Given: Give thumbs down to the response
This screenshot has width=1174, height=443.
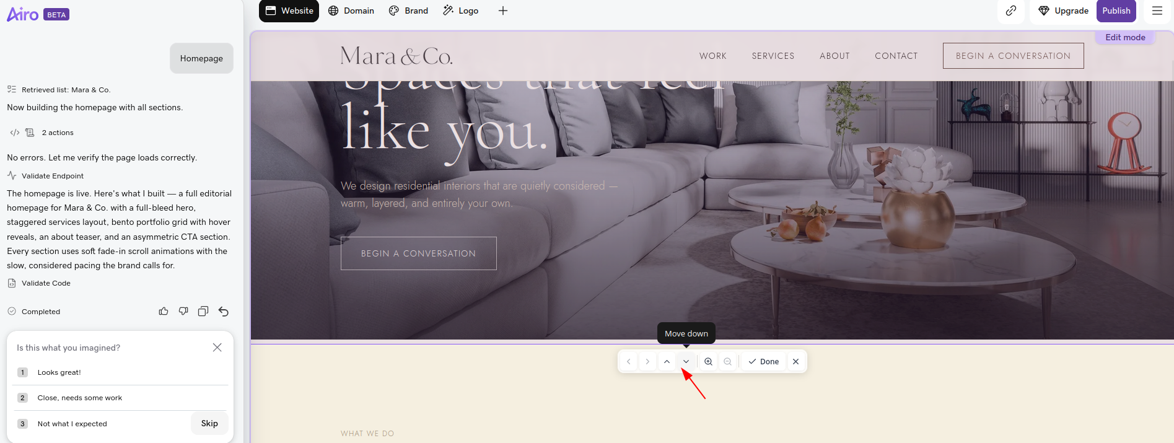Looking at the screenshot, I should tap(183, 311).
